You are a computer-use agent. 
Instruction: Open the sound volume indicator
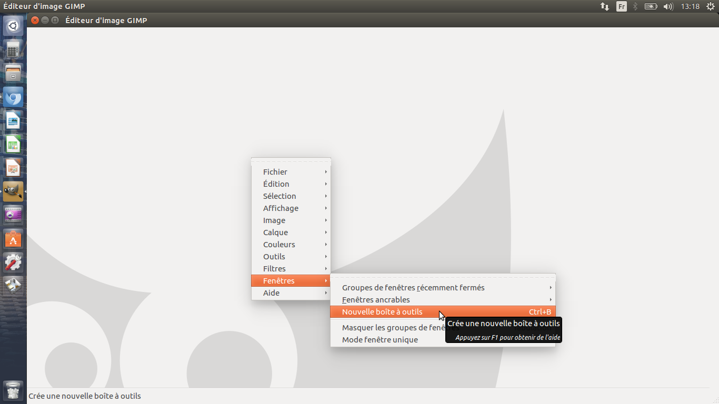(668, 6)
